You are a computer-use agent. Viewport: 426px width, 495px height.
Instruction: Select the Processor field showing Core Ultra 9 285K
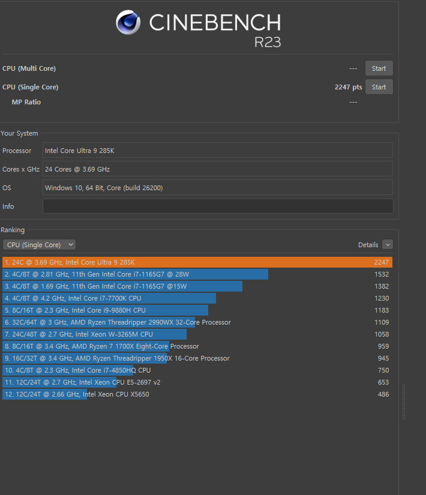click(x=217, y=151)
